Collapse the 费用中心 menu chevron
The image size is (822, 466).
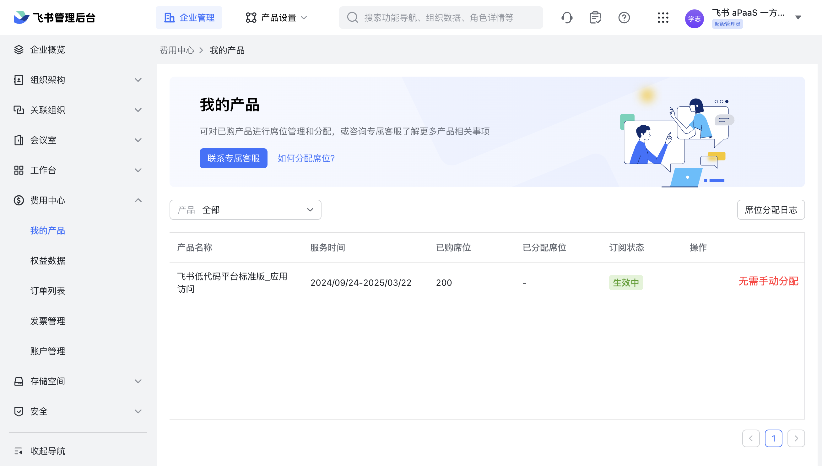[138, 200]
